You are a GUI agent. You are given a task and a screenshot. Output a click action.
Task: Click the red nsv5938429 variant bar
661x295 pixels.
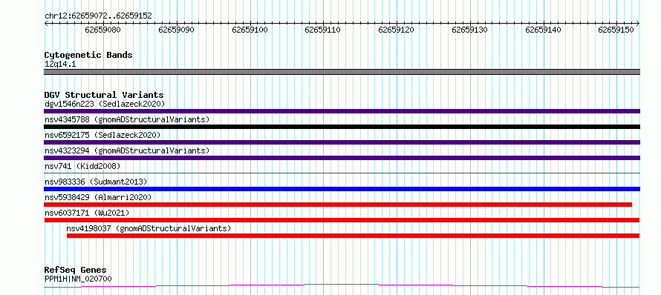(x=338, y=205)
